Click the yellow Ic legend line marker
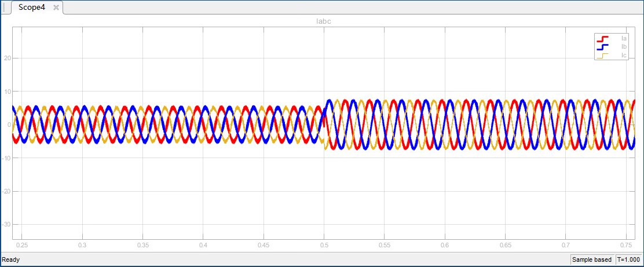The width and height of the screenshot is (644, 267). 602,56
